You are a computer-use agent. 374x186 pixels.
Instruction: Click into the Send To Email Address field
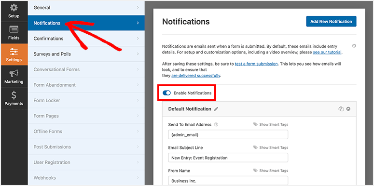tap(228, 134)
